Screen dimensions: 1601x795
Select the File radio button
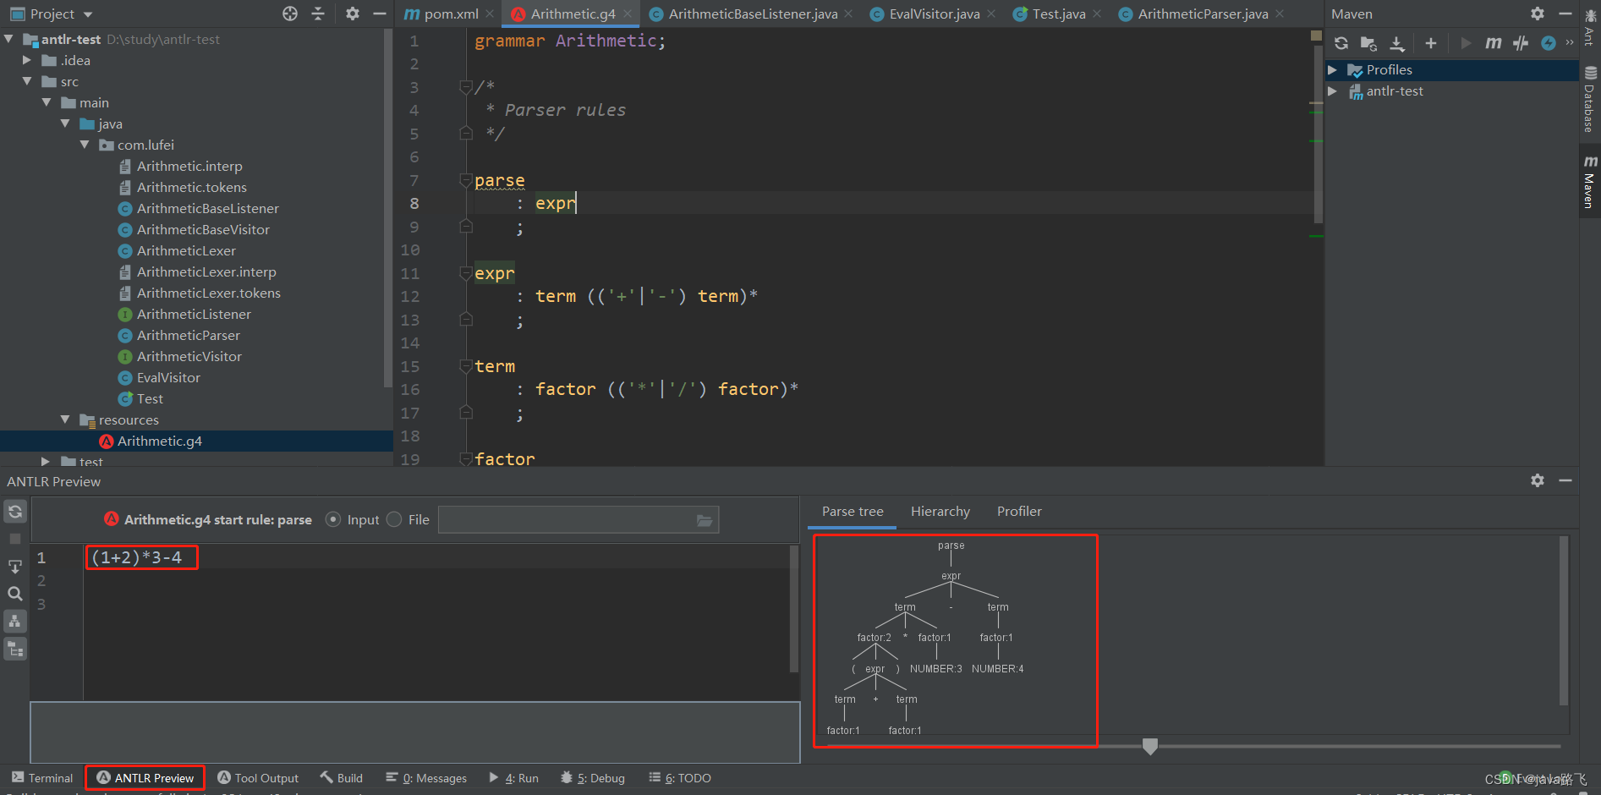click(394, 519)
